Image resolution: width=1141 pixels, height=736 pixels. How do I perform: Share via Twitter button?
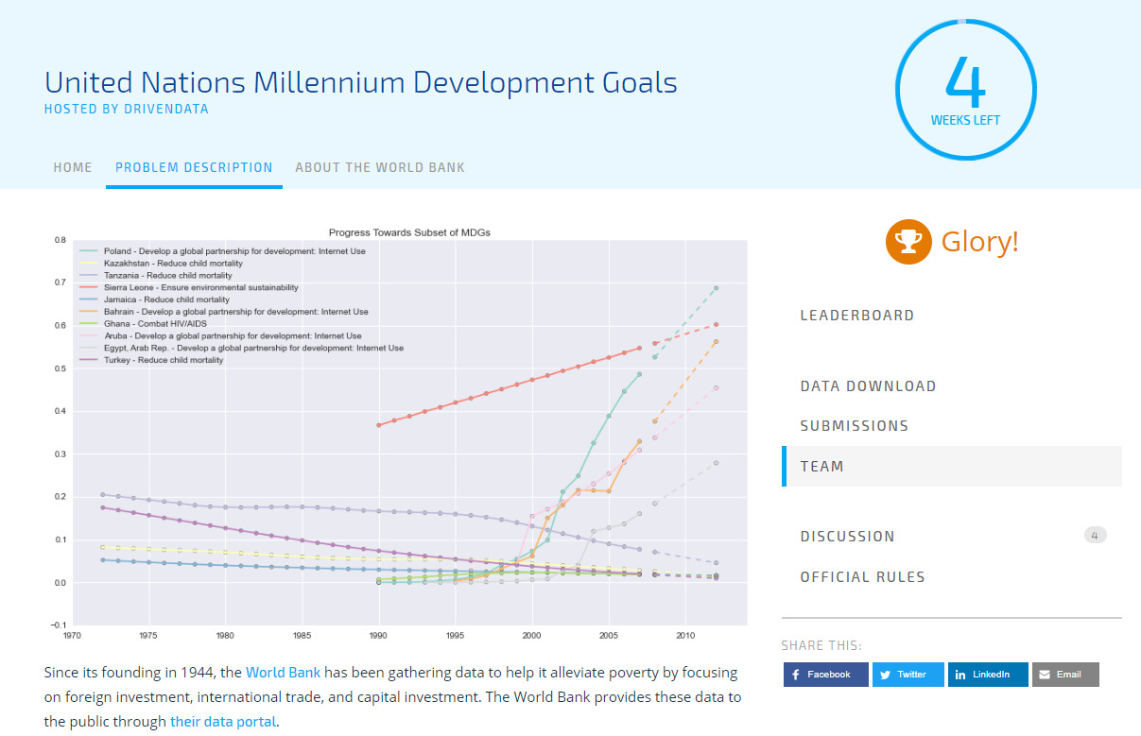[x=908, y=675]
